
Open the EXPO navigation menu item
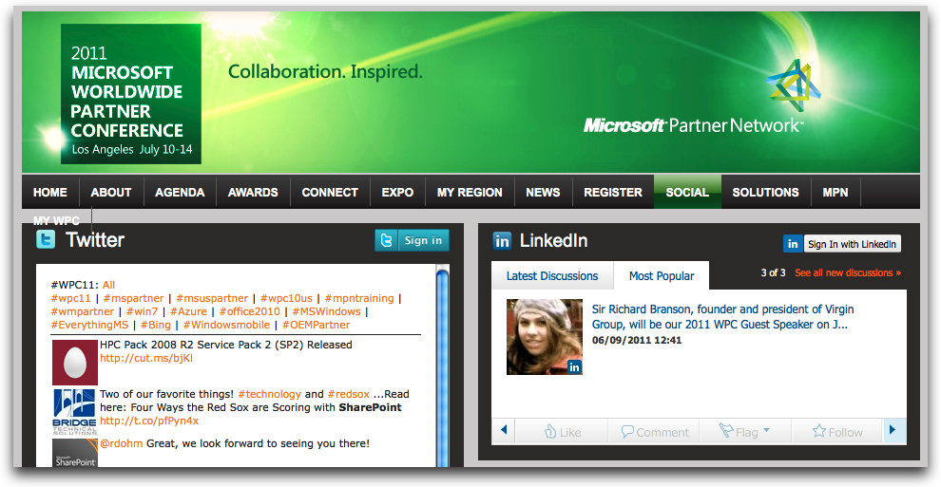point(397,192)
